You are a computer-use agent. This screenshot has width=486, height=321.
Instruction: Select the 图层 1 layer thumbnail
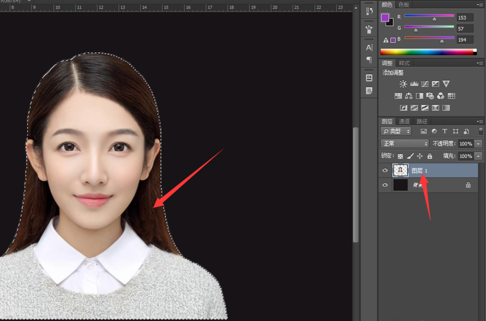[x=401, y=170]
